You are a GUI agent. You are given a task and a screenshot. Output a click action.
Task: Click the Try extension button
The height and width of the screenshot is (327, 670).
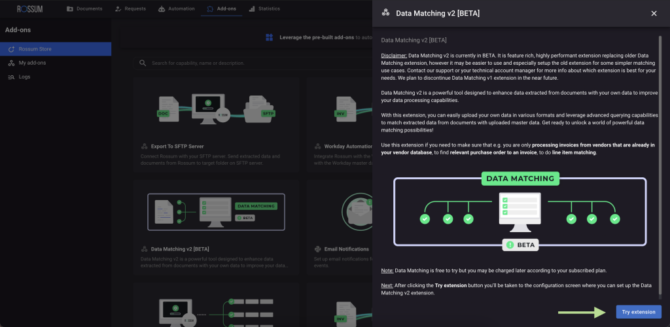pos(639,312)
